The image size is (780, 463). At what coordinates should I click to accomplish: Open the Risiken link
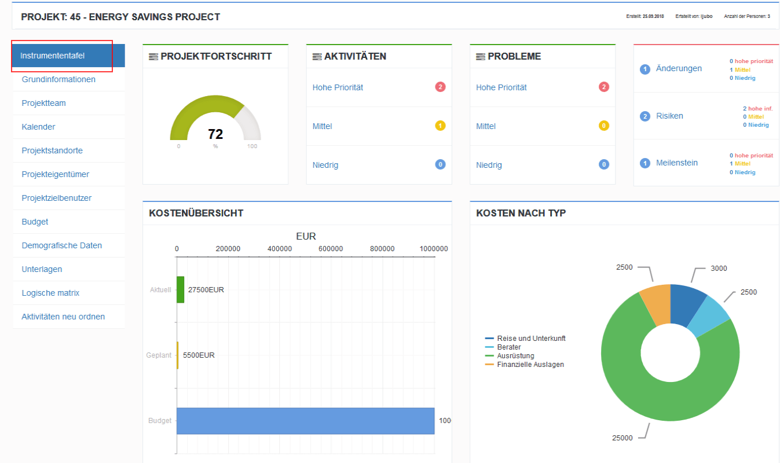click(669, 116)
